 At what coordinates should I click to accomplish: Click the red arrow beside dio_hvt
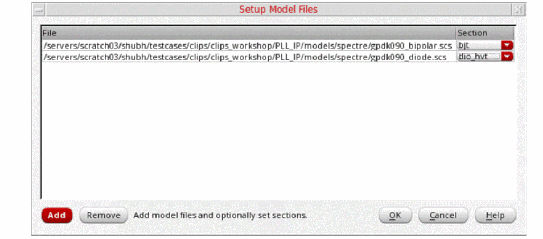pos(508,56)
